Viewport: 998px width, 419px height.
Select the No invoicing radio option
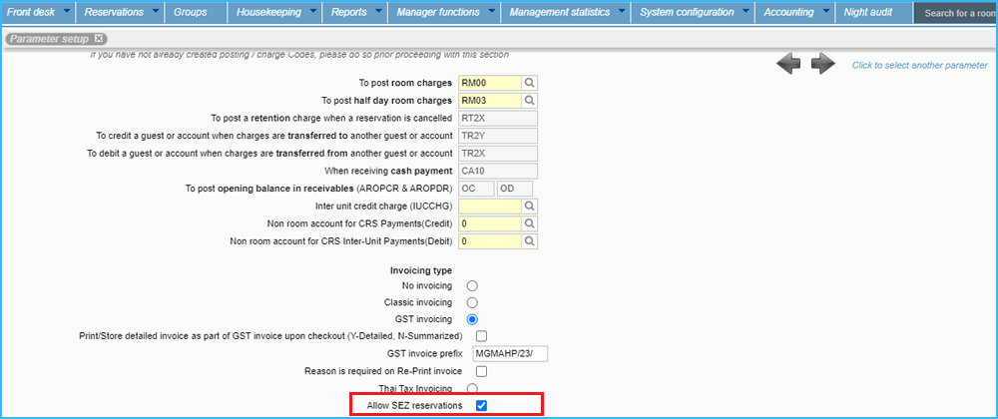click(x=472, y=285)
